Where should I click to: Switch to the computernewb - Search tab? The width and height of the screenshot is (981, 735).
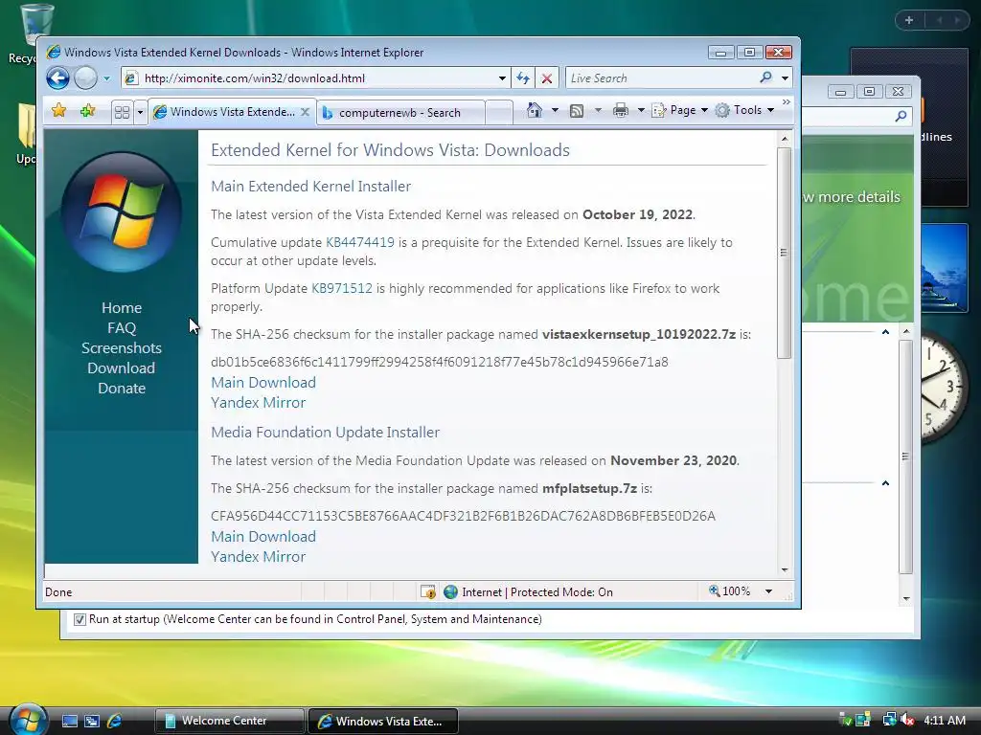400,113
